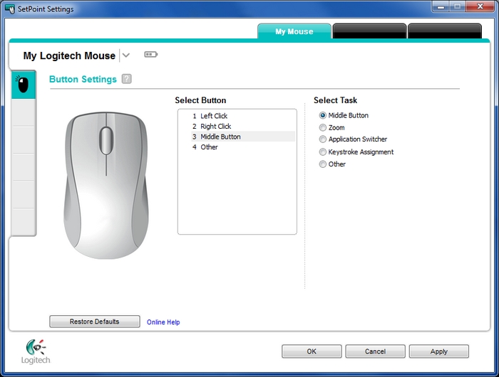The image size is (499, 377).
Task: Choose the Keystroke Assignment radio option
Action: point(323,152)
